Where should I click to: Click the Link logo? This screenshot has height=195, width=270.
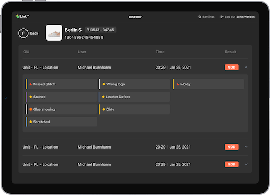pos(23,16)
